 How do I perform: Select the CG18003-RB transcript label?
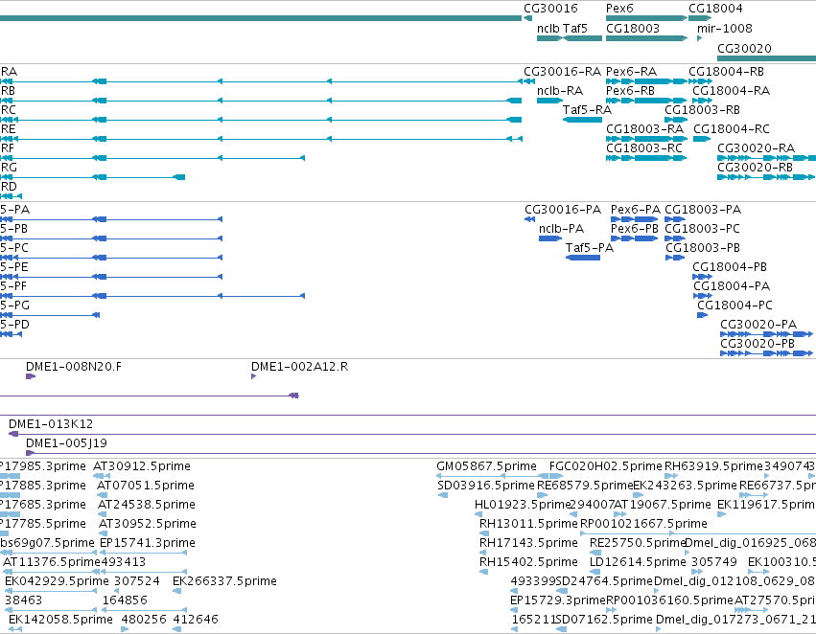click(702, 109)
